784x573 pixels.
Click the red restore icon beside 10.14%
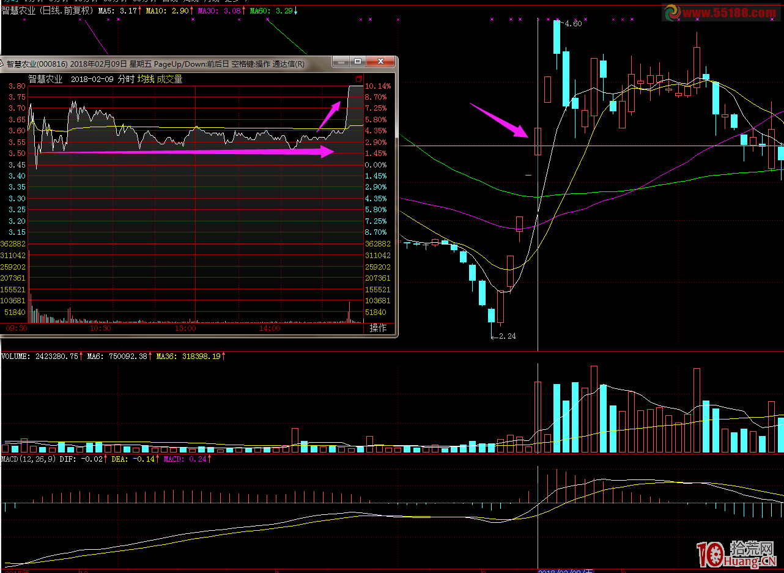tap(359, 79)
